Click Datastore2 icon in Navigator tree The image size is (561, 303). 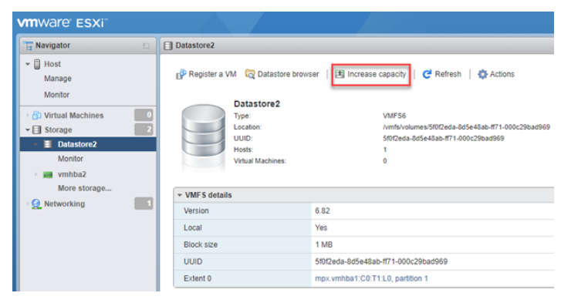tap(48, 144)
